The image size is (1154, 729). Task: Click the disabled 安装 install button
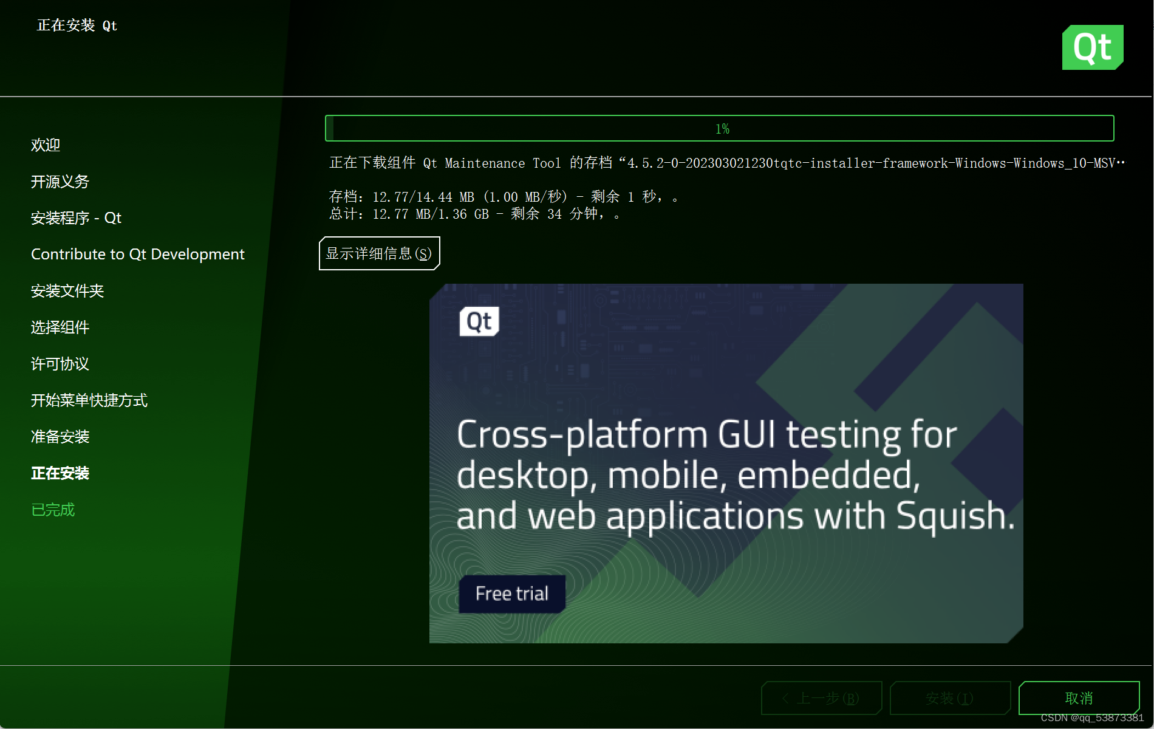[949, 698]
